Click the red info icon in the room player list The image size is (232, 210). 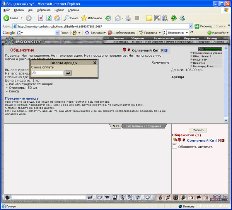coord(223,140)
